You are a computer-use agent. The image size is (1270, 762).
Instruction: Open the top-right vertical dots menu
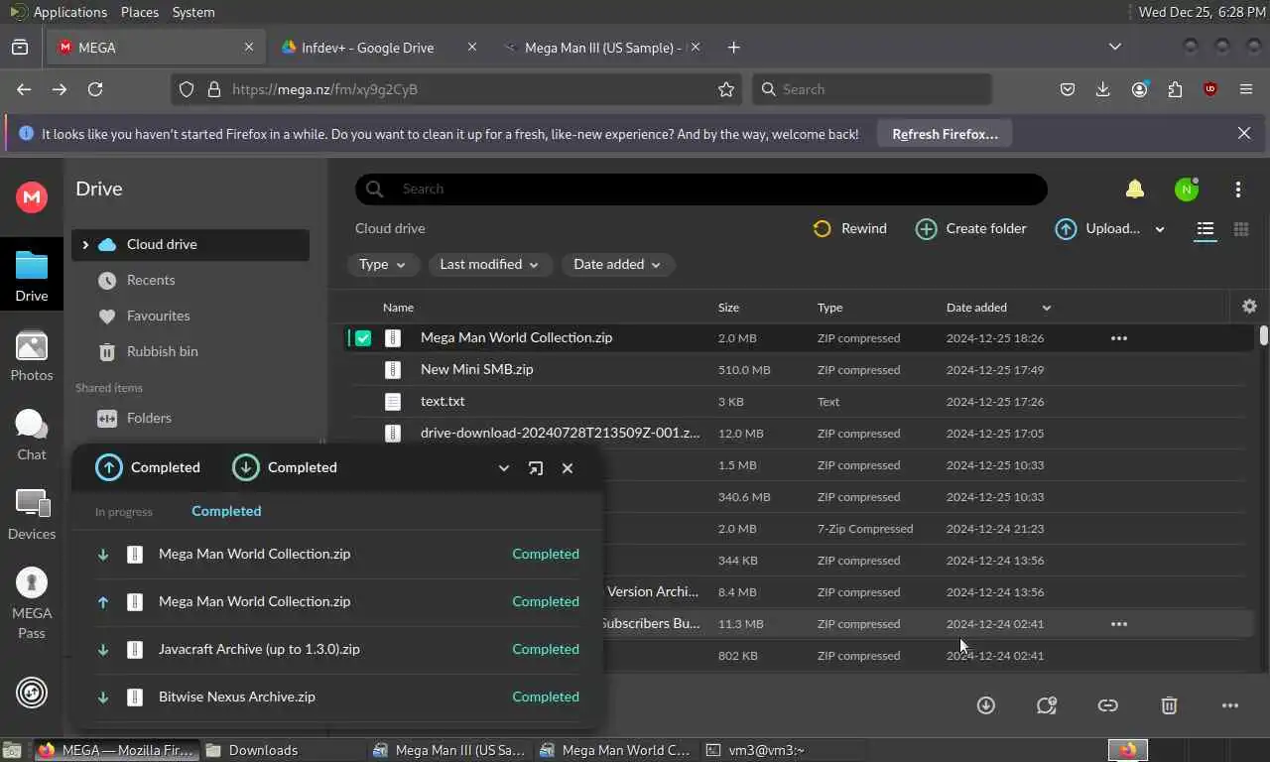click(1238, 189)
